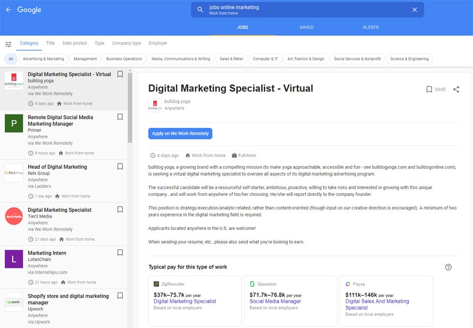Image resolution: width=473 pixels, height=328 pixels.
Task: Bookmark the Marketing Intern job
Action: point(120,252)
